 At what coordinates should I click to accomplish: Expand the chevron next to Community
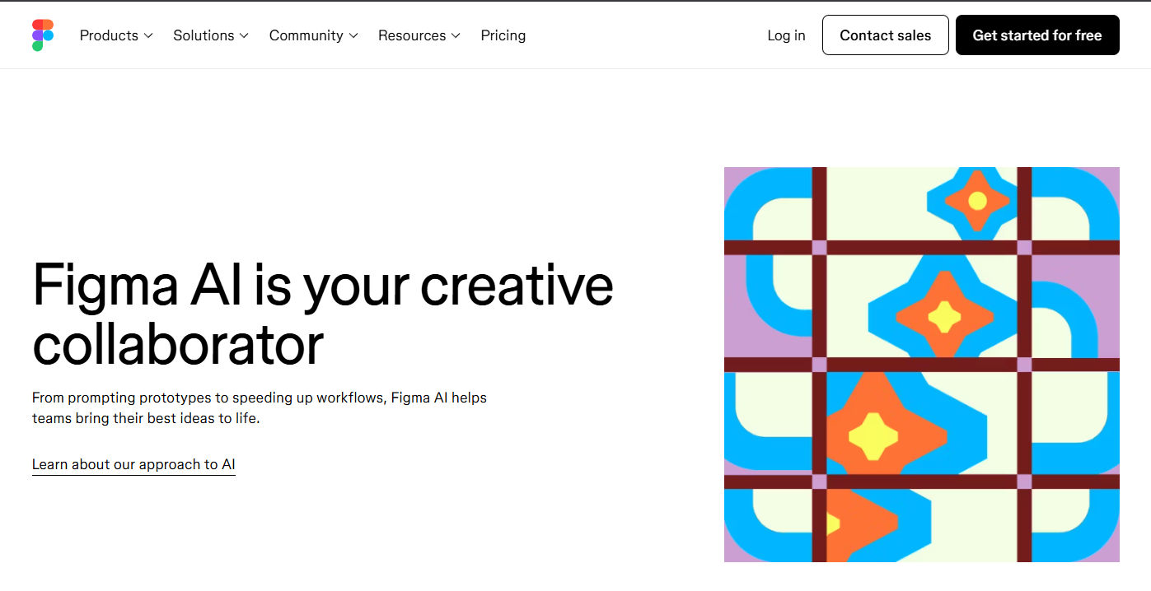353,35
